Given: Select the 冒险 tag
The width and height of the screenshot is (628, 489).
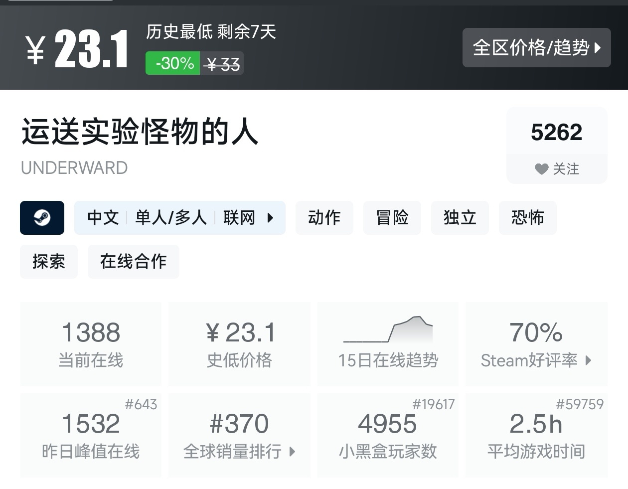Looking at the screenshot, I should coord(392,218).
